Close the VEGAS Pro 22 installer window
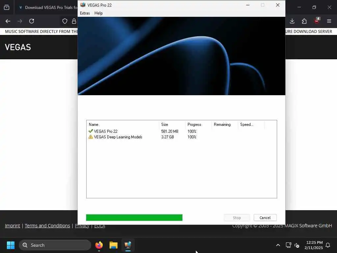Image resolution: width=337 pixels, height=253 pixels. point(278,5)
